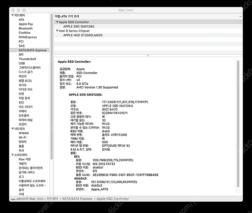Image resolution: width=252 pixels, height=213 pixels.
Task: Select Wi-Fi under network section
Action: tap(22, 137)
